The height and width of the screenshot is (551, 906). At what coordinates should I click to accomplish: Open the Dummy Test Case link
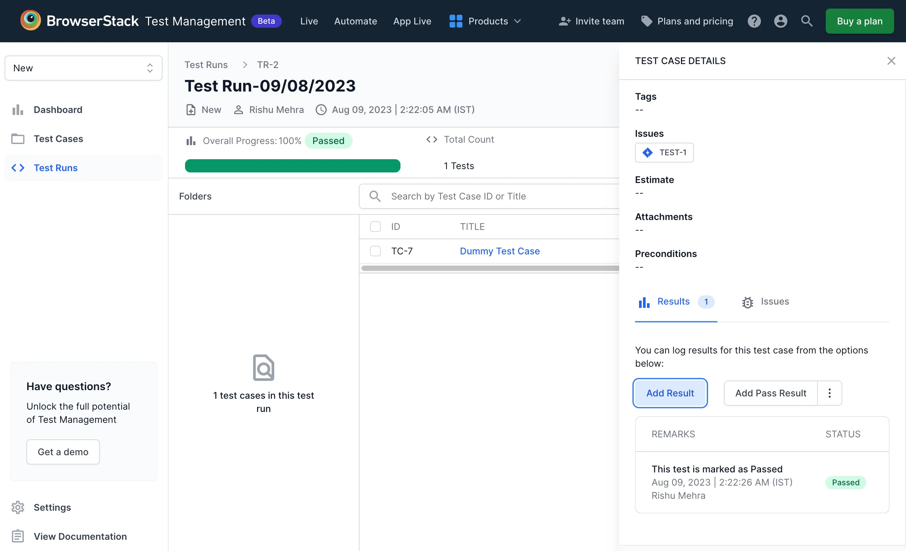(x=499, y=251)
